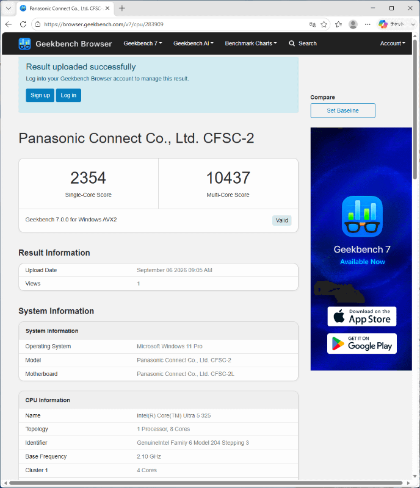Click the base frequency value 2.10 GHz
Image resolution: width=420 pixels, height=488 pixels.
(149, 456)
